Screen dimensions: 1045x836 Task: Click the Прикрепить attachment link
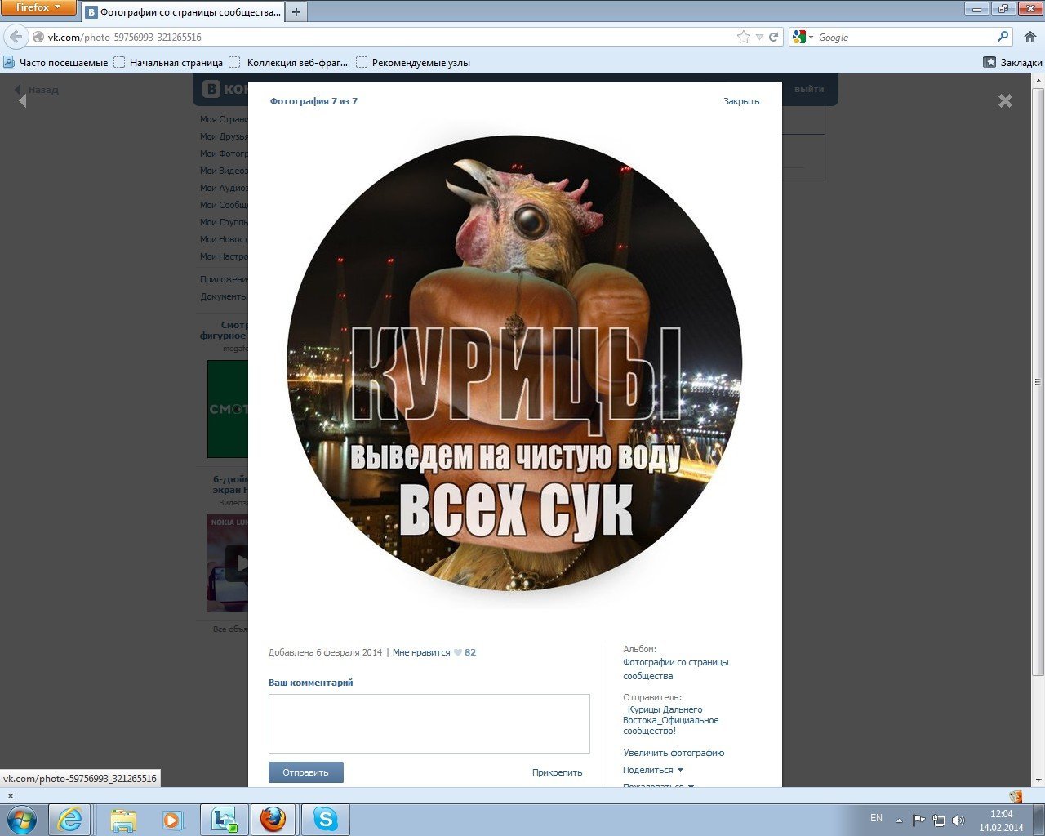557,772
